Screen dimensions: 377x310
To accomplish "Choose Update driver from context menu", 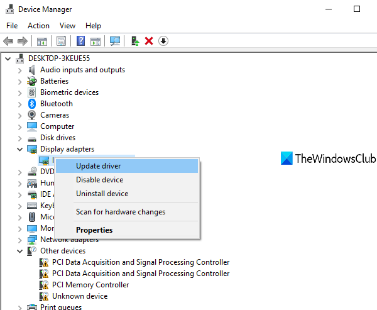I will click(99, 166).
